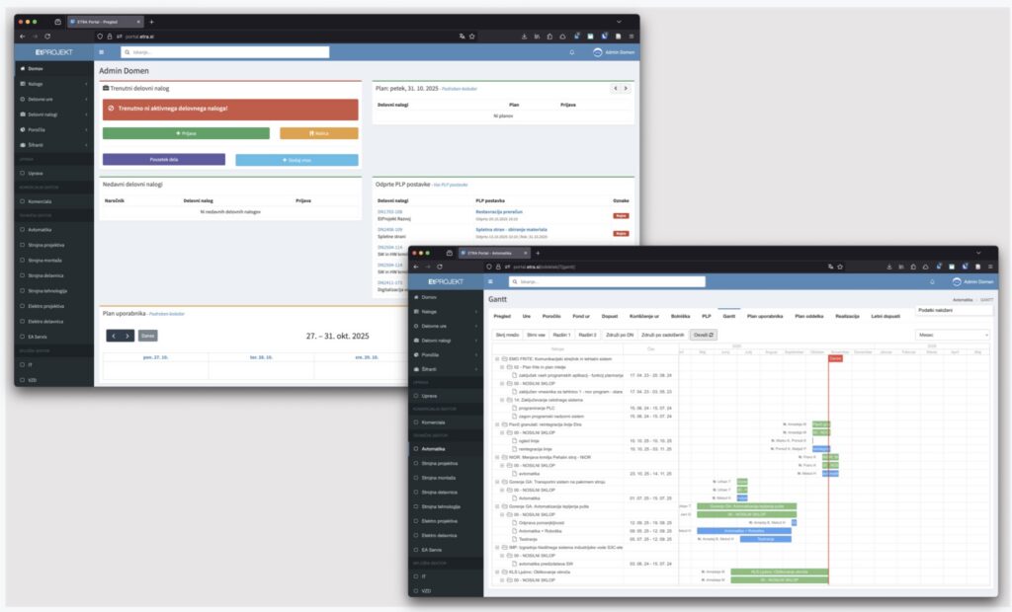This screenshot has width=1012, height=612.
Task: Switch to the Plan uporabnika tab
Action: tap(764, 316)
